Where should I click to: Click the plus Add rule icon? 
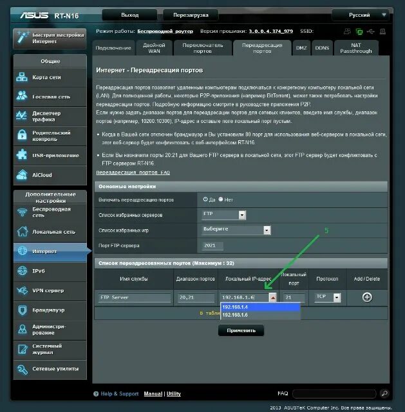[367, 297]
